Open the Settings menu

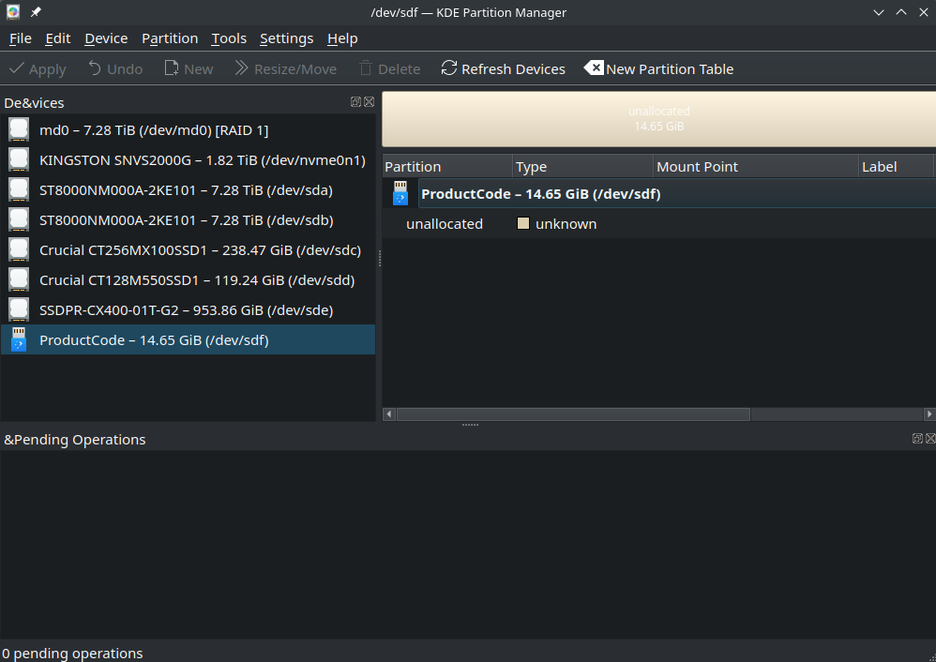pos(287,38)
